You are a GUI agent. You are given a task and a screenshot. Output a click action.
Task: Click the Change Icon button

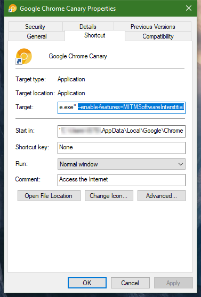pos(109,196)
